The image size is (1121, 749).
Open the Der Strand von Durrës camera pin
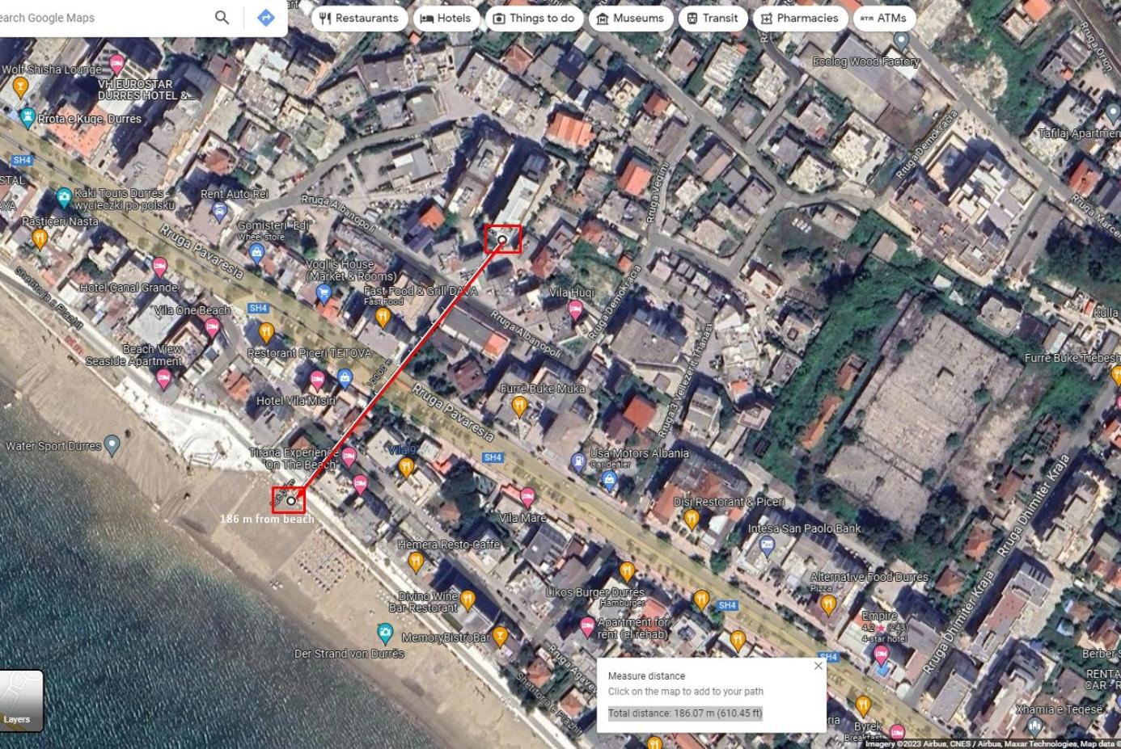point(385,633)
